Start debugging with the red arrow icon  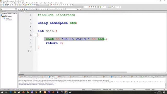(52, 5)
